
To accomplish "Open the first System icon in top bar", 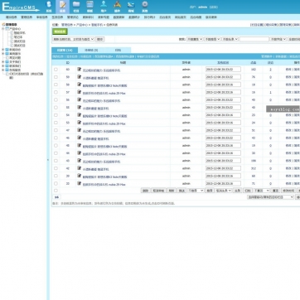I will (x=49, y=7).
